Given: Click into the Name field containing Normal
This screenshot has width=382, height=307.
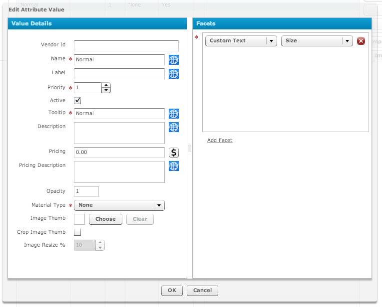Looking at the screenshot, I should (119, 60).
